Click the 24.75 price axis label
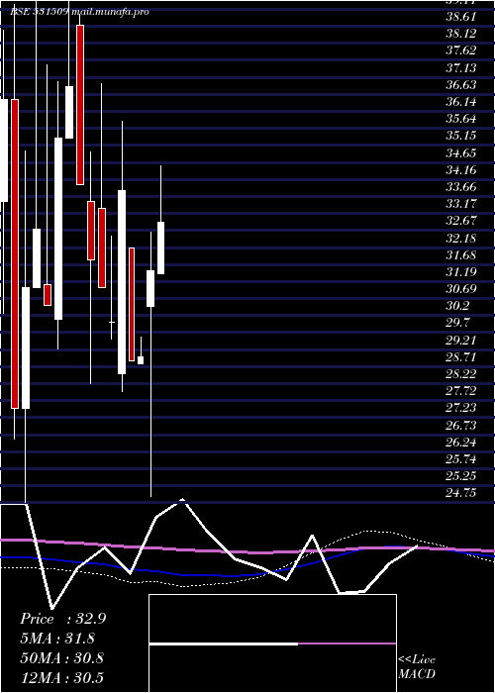This screenshot has width=495, height=693. coord(461,493)
